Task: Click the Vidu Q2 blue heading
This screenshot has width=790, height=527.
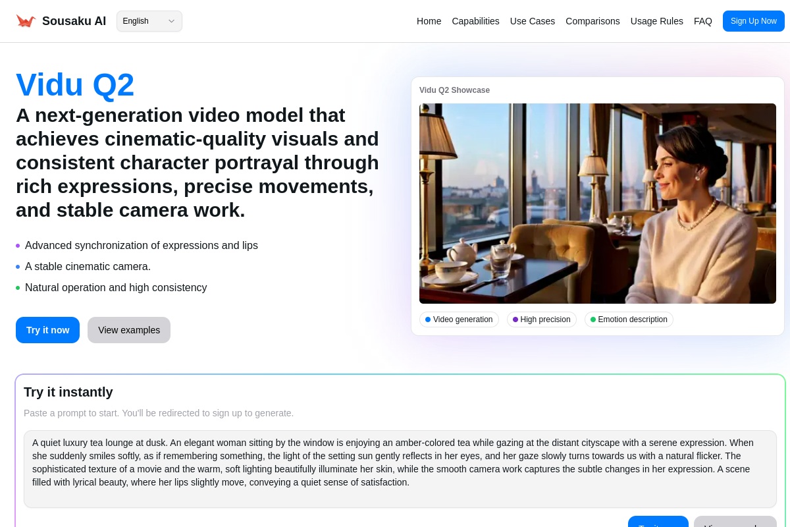Action: click(x=75, y=85)
